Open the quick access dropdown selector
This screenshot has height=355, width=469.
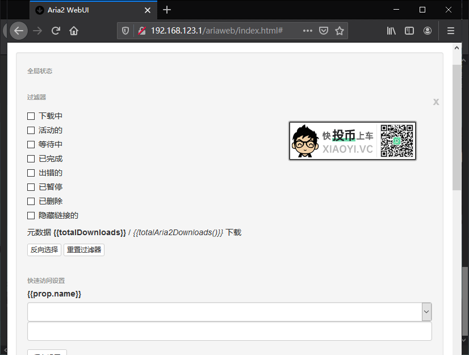point(426,311)
